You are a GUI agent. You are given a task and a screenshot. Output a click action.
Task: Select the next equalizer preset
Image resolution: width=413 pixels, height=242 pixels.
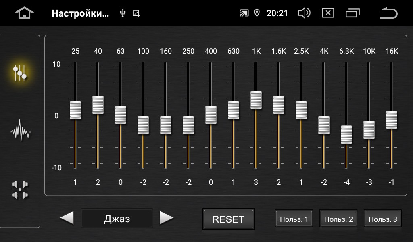pos(167,218)
